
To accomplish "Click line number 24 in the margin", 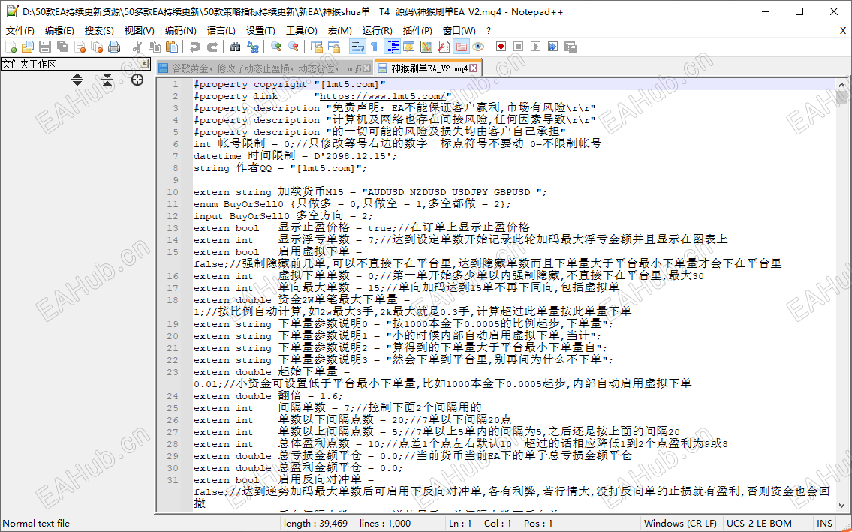I will (x=173, y=396).
